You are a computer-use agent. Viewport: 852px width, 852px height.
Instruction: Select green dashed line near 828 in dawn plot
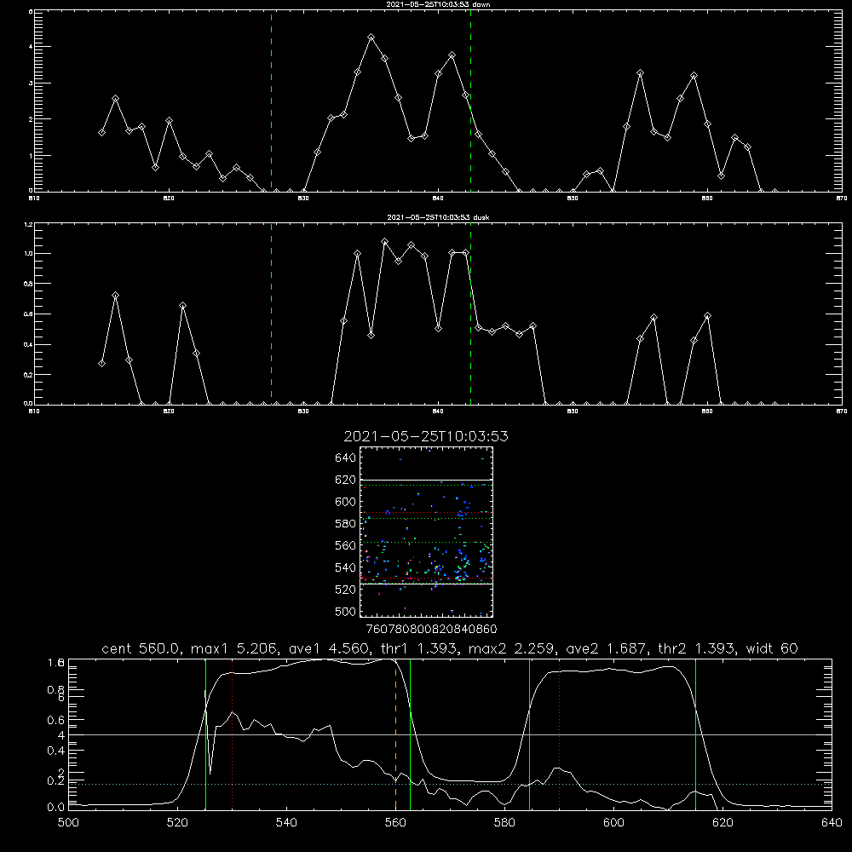click(x=271, y=101)
